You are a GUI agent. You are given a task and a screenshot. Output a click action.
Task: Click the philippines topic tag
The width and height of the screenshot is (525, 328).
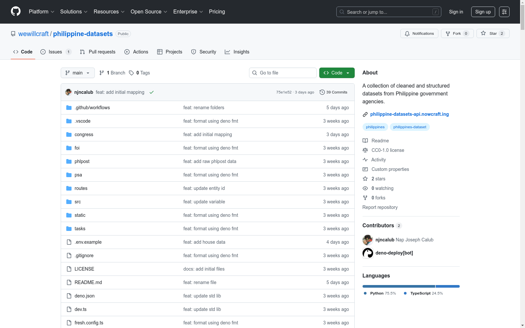[375, 127]
